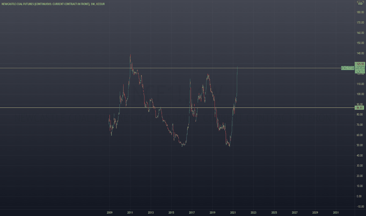Open the USD currency selector
The image size is (366, 216).
click(x=361, y=4)
